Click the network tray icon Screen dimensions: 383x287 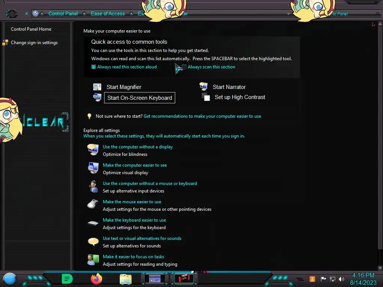(x=333, y=279)
